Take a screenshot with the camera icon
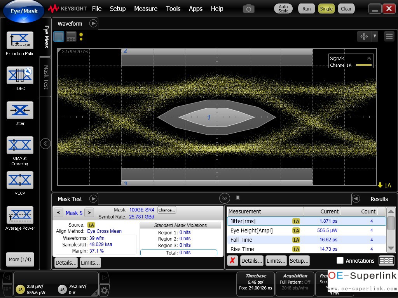 point(248,9)
